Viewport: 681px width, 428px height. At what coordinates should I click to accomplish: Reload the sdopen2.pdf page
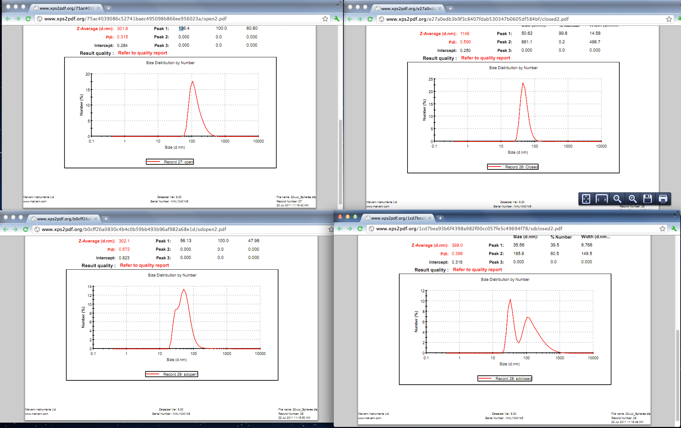[25, 229]
